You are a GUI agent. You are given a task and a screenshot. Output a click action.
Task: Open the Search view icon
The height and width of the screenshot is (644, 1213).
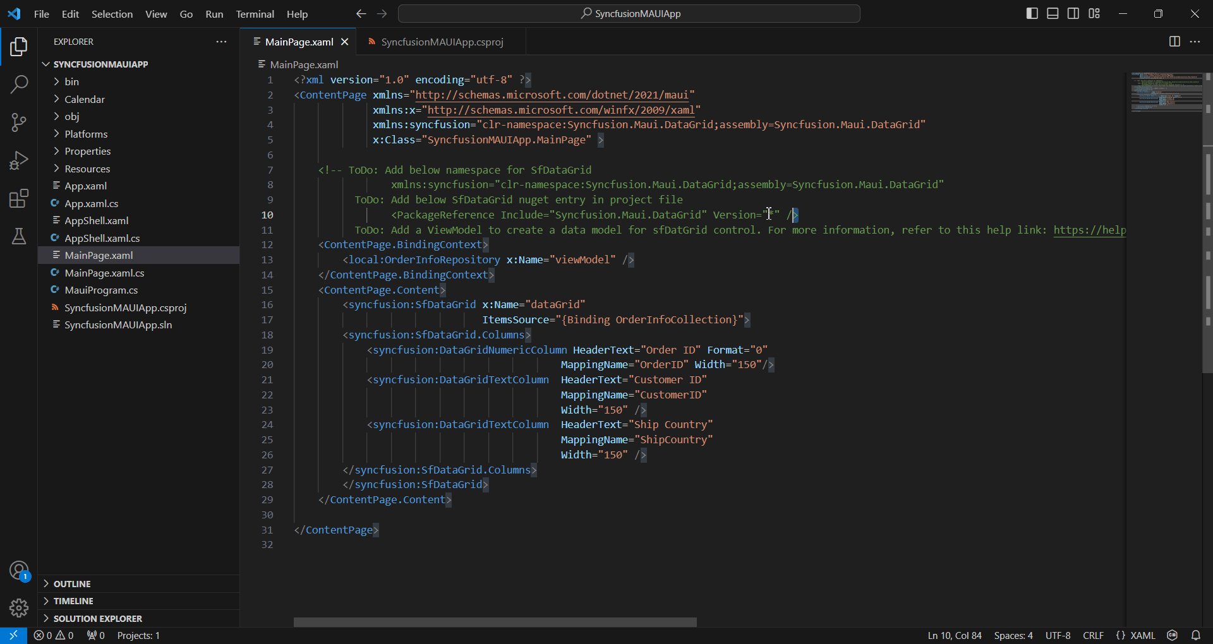(x=19, y=84)
